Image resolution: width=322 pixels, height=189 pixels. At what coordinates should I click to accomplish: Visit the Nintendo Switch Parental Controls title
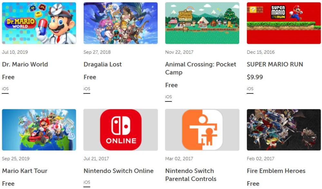point(191,175)
